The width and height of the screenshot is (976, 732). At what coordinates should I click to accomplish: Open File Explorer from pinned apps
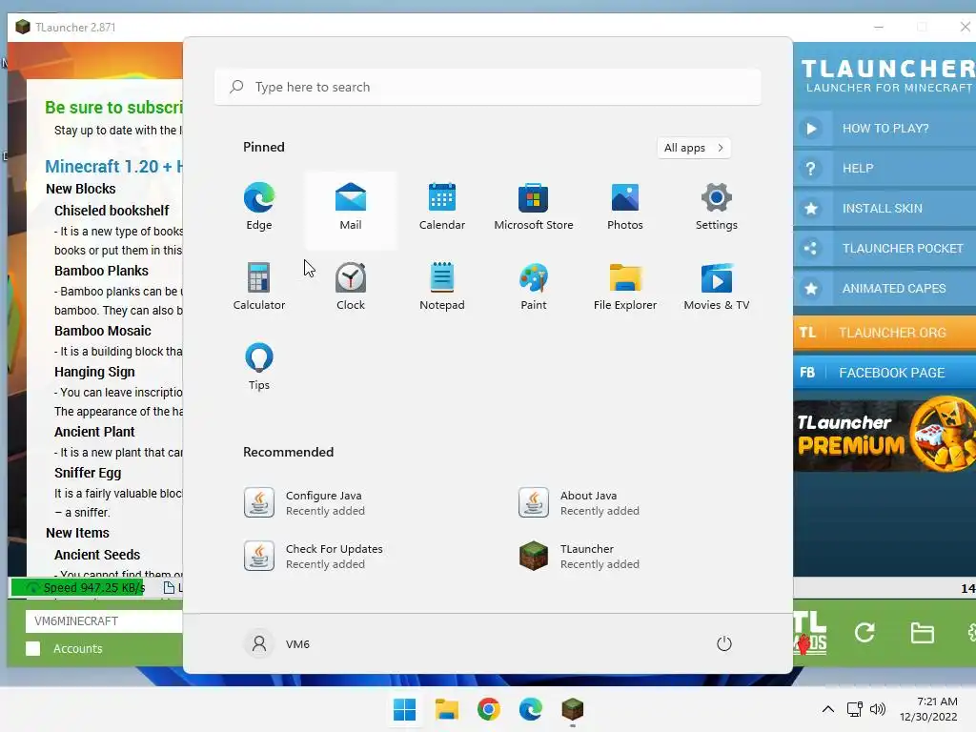(625, 286)
